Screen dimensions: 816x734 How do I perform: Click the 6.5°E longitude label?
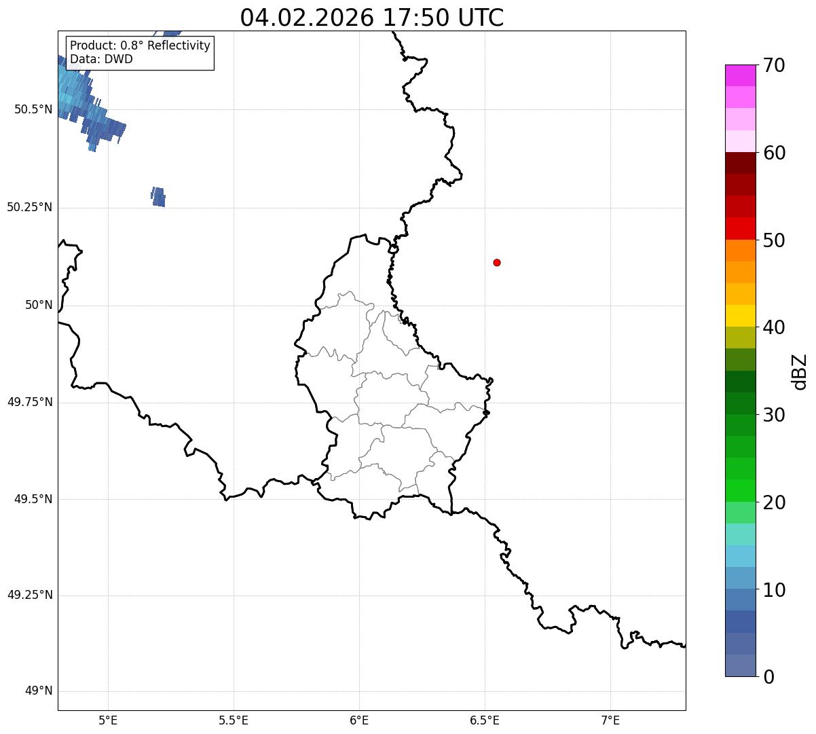coord(485,720)
